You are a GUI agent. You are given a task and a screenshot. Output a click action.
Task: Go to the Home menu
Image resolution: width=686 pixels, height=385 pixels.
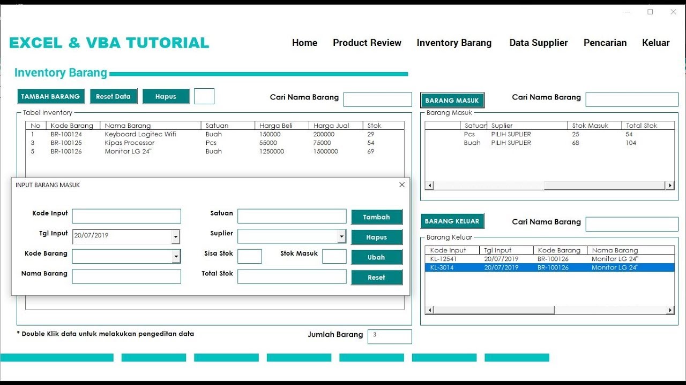[304, 43]
